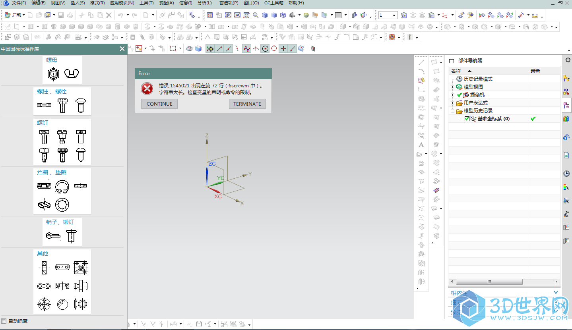Choose the circlip ring icon under 挡圈、垫圈

click(62, 186)
